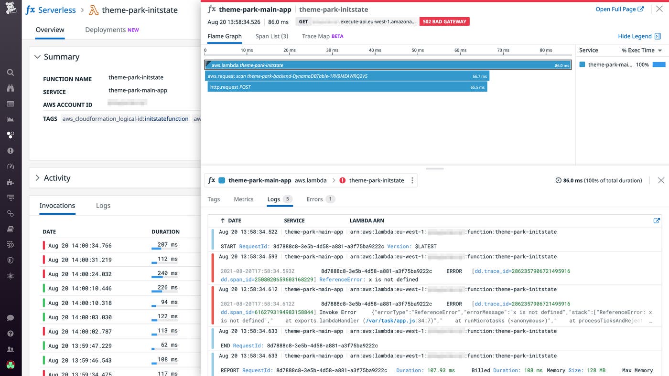Open the security shield icon

pos(11,261)
